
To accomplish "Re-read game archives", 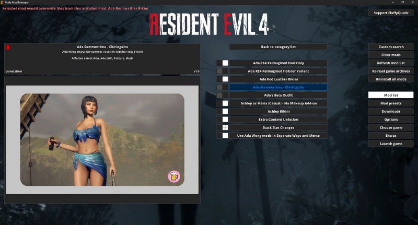I will 391,71.
